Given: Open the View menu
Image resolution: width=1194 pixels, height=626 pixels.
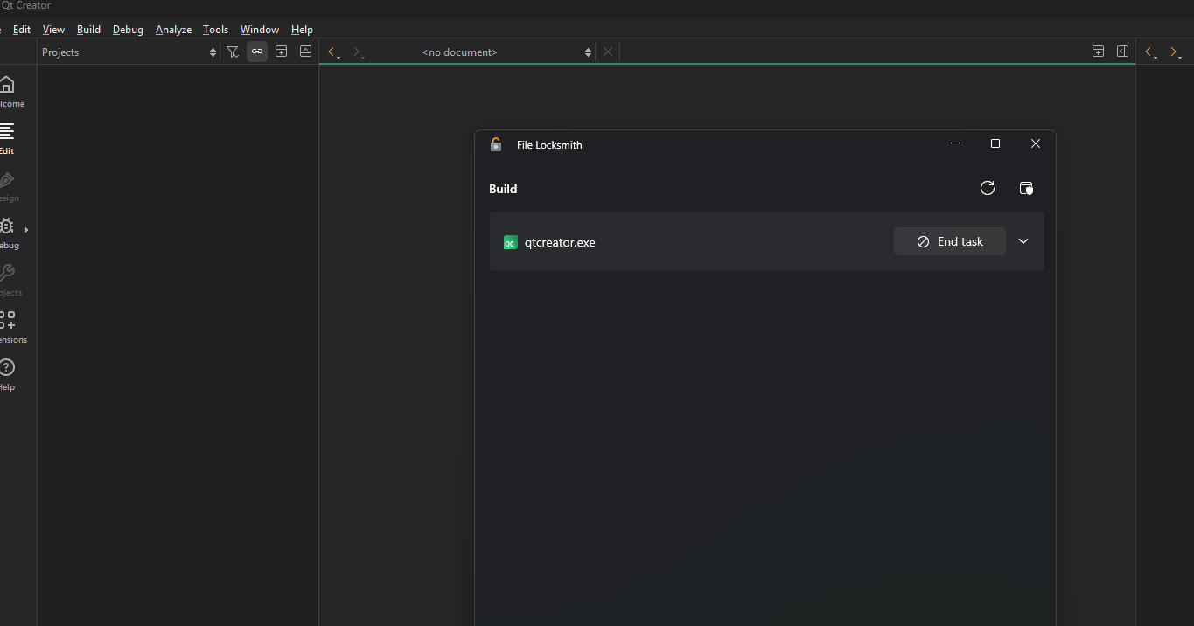Looking at the screenshot, I should (53, 30).
